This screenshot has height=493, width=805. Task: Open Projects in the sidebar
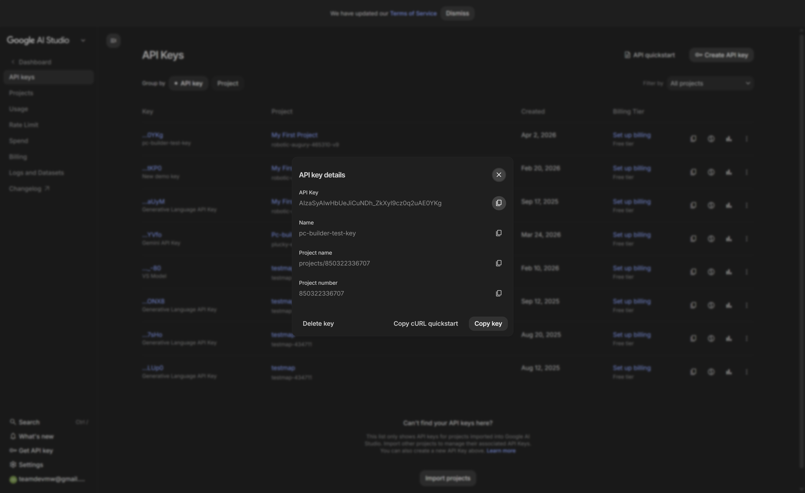pos(21,93)
